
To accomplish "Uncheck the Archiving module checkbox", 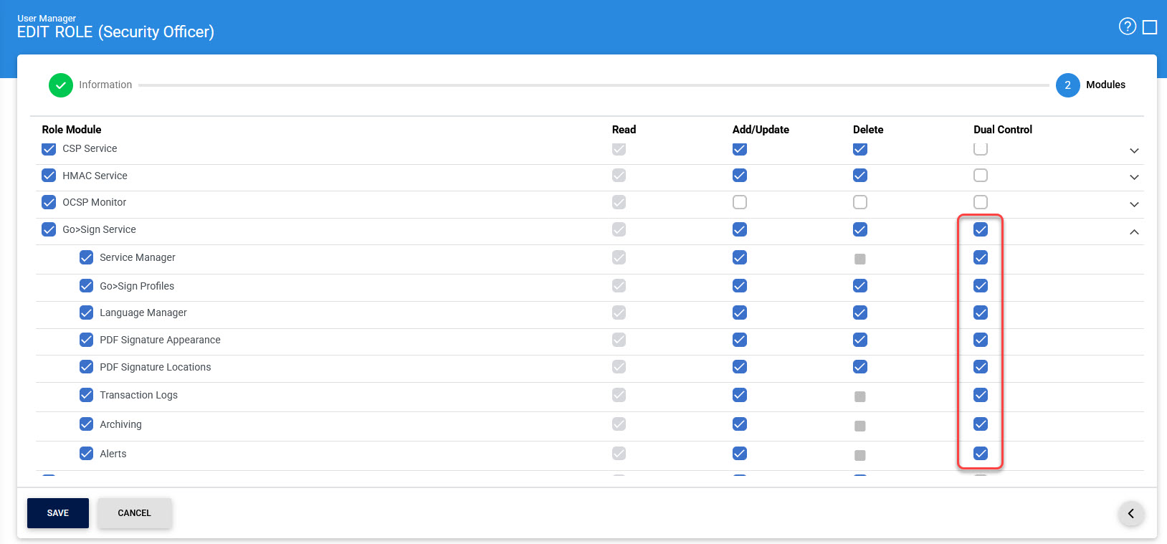I will pyautogui.click(x=86, y=424).
